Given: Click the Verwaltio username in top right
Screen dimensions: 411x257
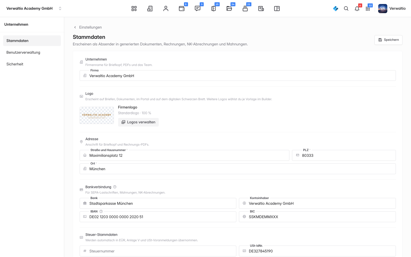Looking at the screenshot, I should pos(398,9).
